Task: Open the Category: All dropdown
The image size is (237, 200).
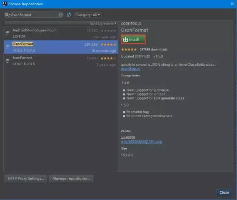Action: point(88,15)
